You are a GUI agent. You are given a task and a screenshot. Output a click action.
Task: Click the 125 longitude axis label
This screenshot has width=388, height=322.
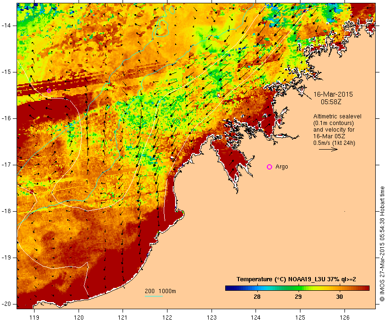click(300, 317)
